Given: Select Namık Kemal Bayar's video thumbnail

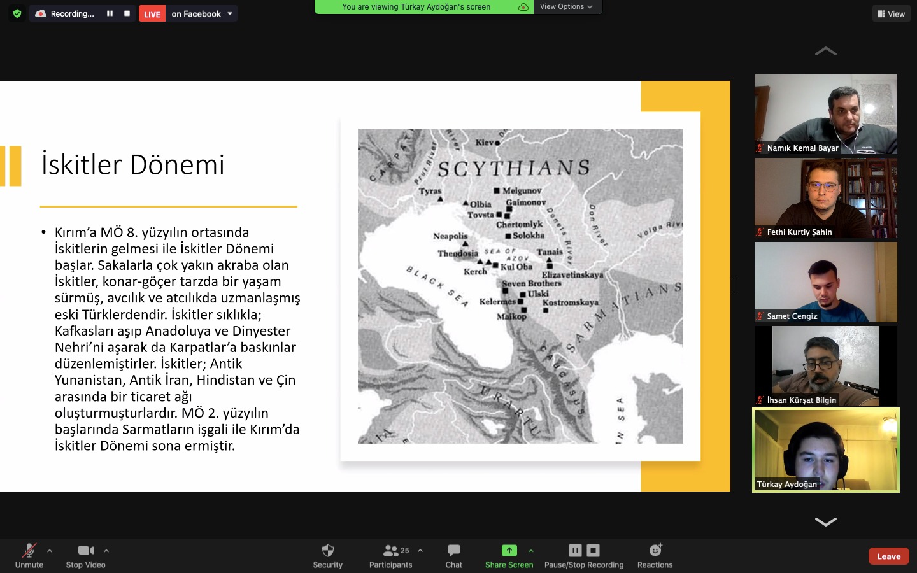Looking at the screenshot, I should pyautogui.click(x=825, y=114).
